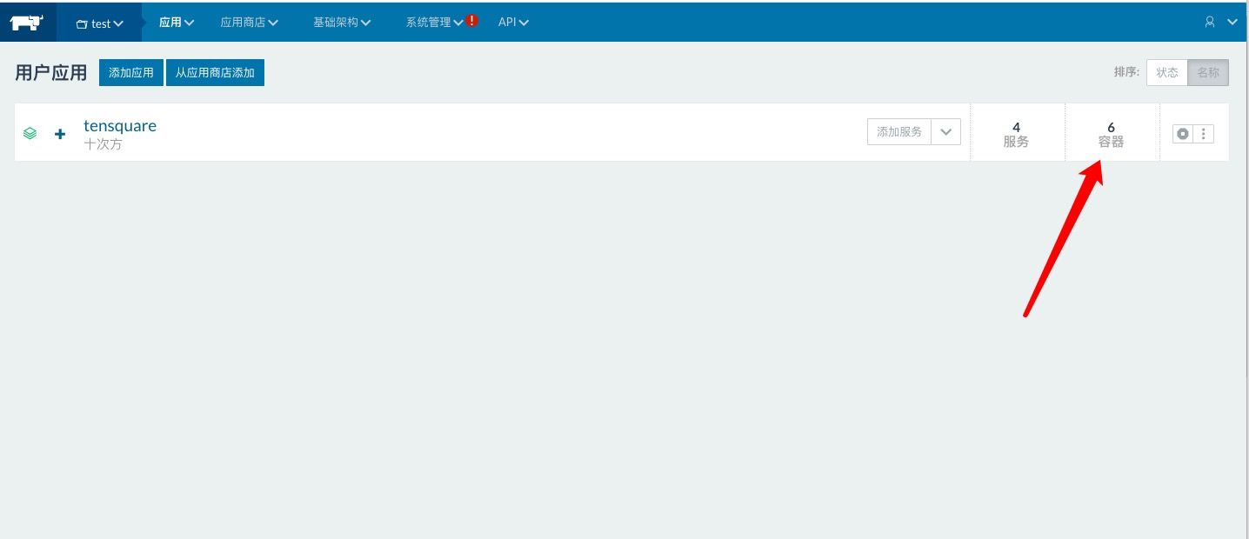Open the 基础架构 menu
The width and height of the screenshot is (1249, 539).
click(343, 23)
